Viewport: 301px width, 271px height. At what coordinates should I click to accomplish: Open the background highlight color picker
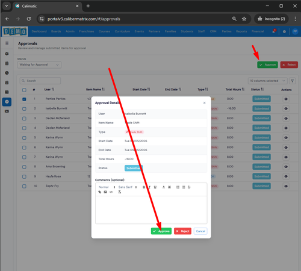(169, 187)
